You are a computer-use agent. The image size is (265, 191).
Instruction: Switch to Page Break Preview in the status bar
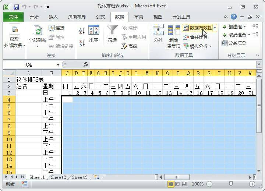pos(184,184)
